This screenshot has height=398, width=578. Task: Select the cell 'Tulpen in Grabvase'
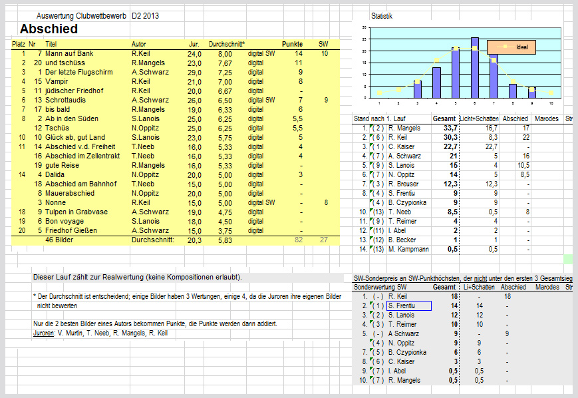[x=76, y=212]
